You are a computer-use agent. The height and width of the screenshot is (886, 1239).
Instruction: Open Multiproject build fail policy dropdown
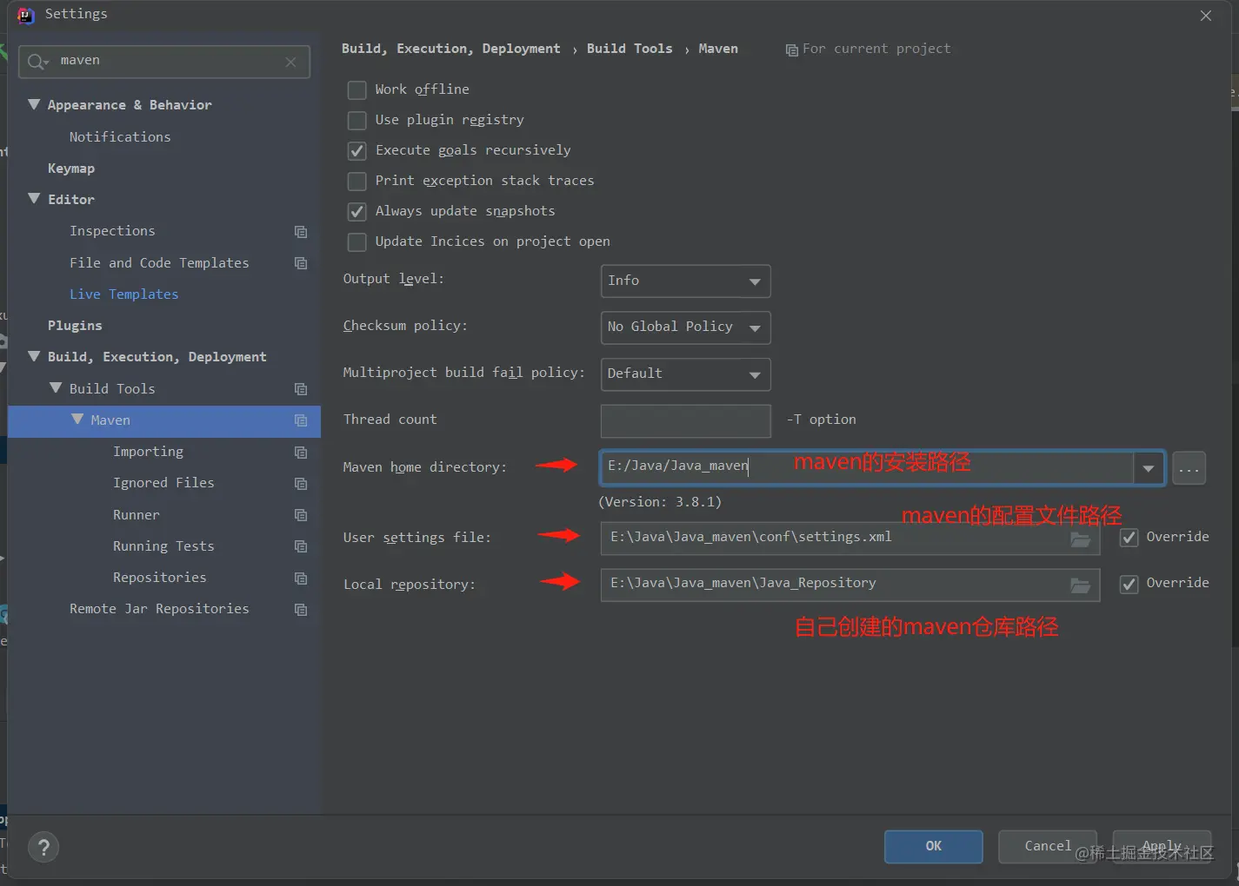(685, 374)
